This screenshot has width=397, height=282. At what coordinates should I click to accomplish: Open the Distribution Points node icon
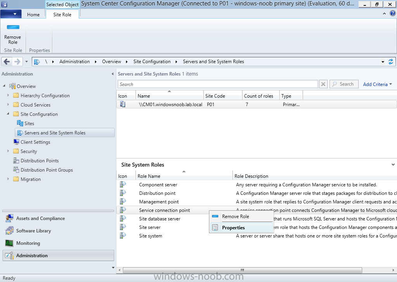point(16,160)
